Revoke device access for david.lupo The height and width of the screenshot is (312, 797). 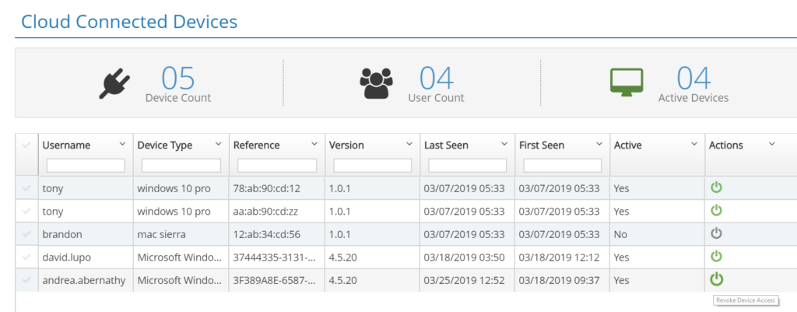716,257
